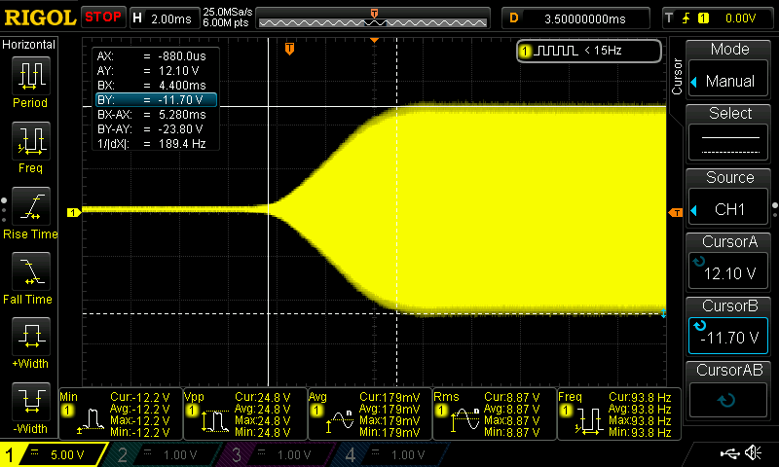
Task: Select the Period measurement icon
Action: click(x=31, y=76)
